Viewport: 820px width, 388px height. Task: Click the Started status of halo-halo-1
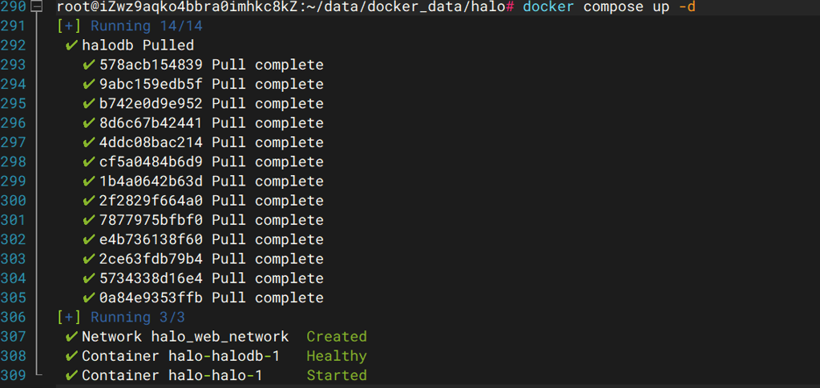click(x=337, y=375)
